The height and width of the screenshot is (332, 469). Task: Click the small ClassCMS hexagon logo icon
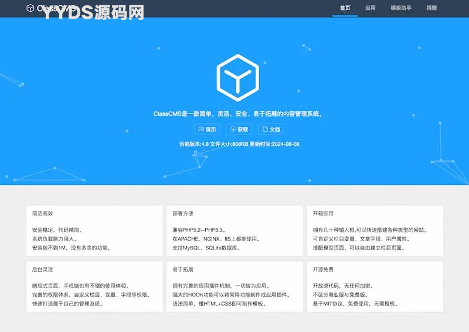(x=30, y=8)
